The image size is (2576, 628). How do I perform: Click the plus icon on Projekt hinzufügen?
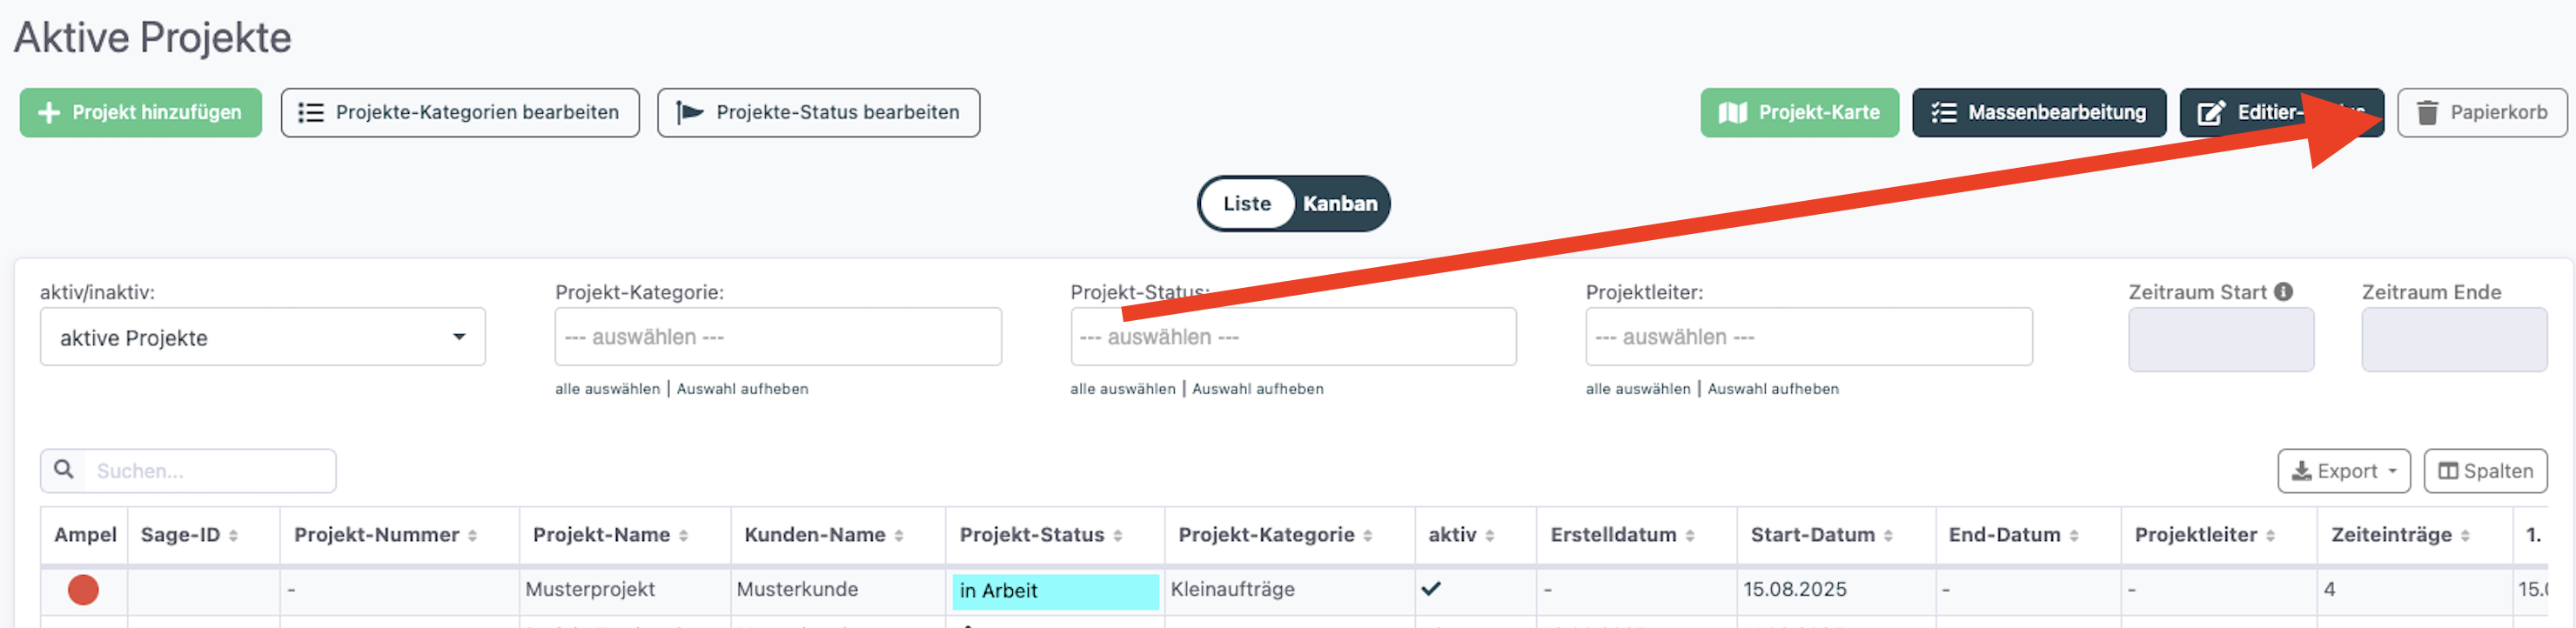(48, 113)
